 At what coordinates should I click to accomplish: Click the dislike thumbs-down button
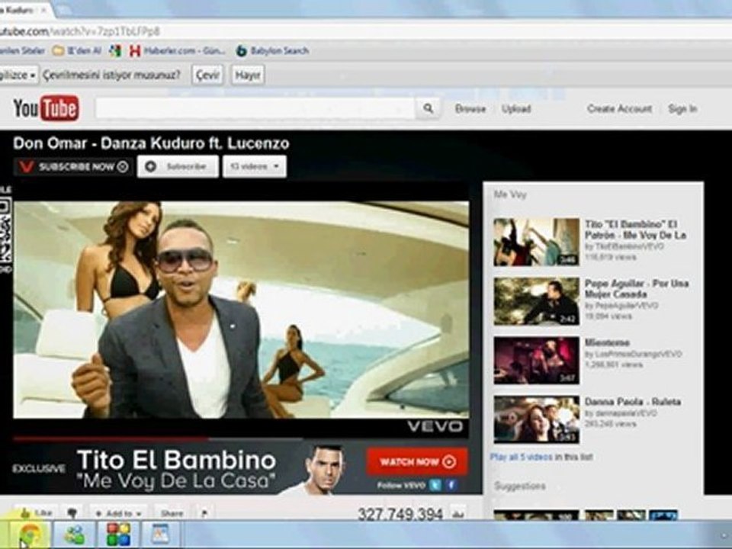coord(72,513)
